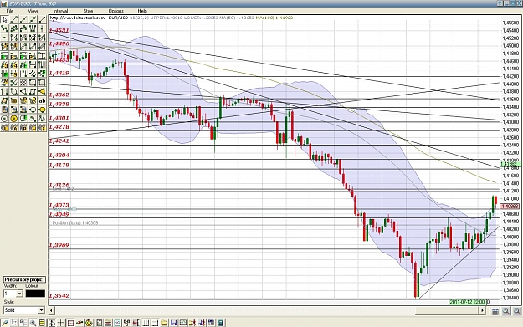
Task: Click the 1,4362 price level label
Action: click(59, 95)
